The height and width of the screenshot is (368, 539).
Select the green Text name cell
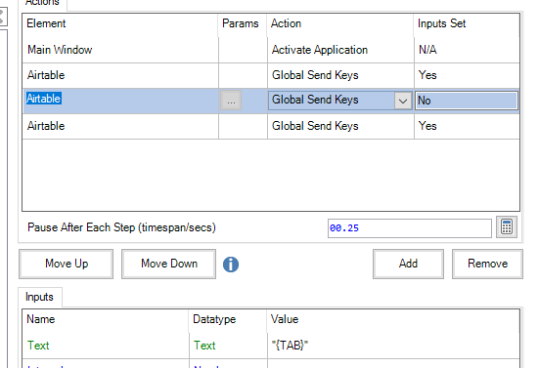coord(106,346)
